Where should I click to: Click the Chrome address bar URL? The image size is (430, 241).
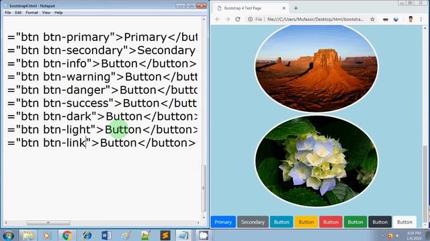(315, 19)
